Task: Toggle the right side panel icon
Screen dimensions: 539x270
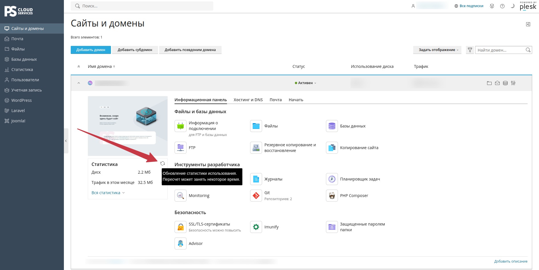Action: click(x=528, y=24)
